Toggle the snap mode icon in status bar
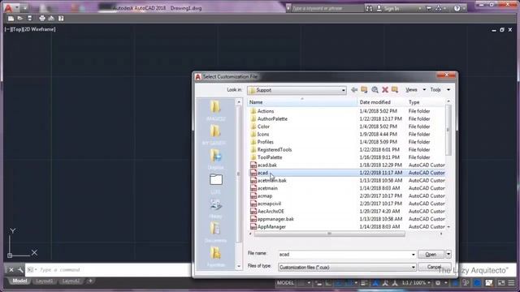Screen dimensions: 520x292 318,283
